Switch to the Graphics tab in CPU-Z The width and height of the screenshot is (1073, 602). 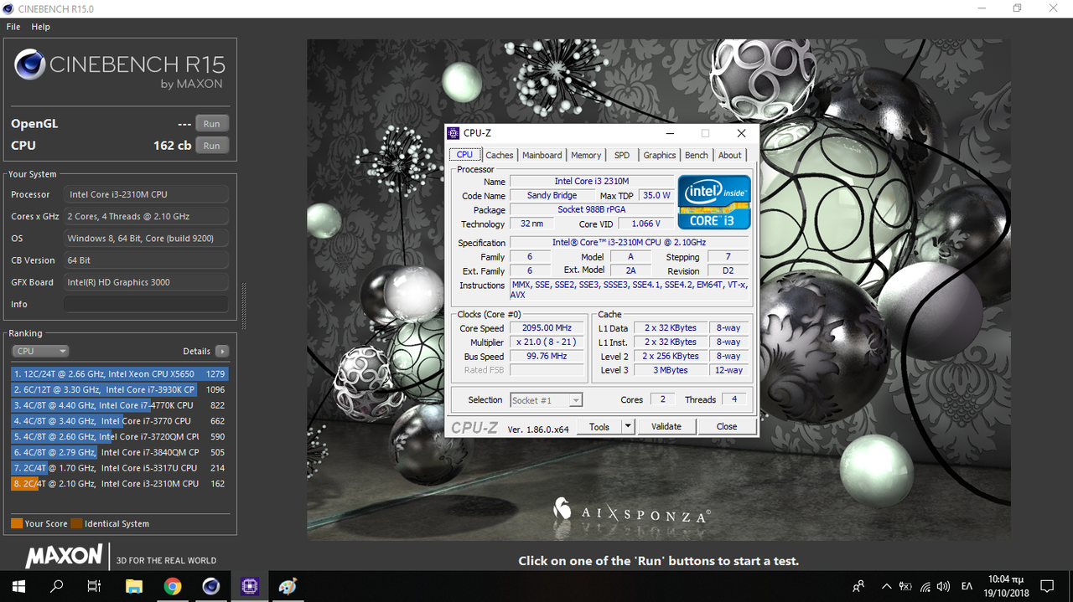660,155
